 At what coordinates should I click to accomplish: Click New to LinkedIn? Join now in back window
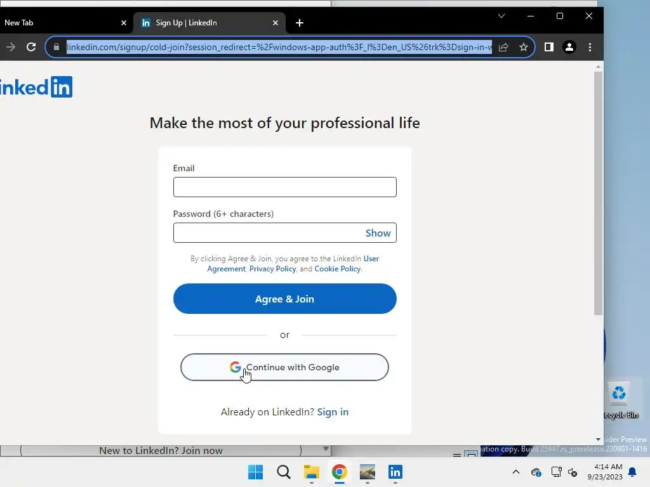[161, 451]
